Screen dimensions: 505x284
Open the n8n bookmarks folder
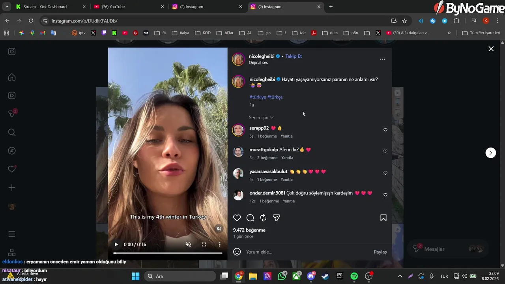pos(351,33)
